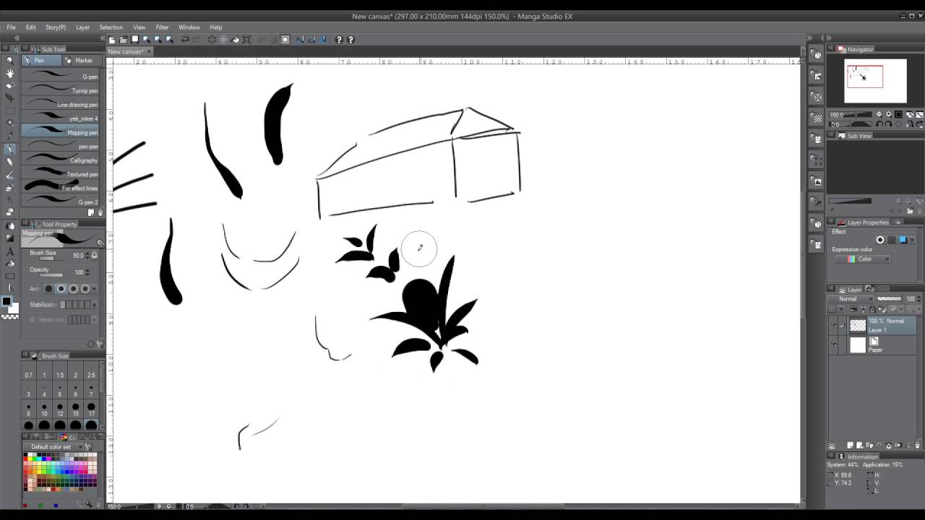Click the second help question mark icon

350,40
